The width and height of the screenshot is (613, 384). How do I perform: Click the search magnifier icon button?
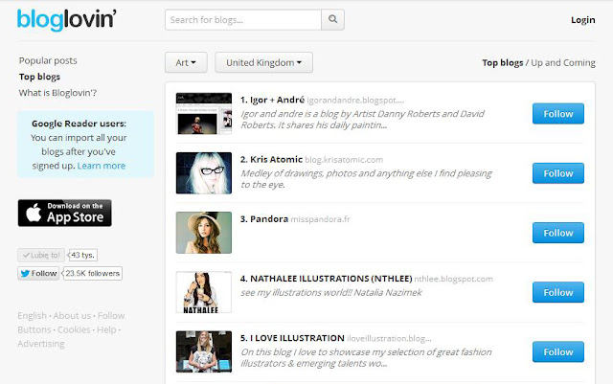coord(332,19)
